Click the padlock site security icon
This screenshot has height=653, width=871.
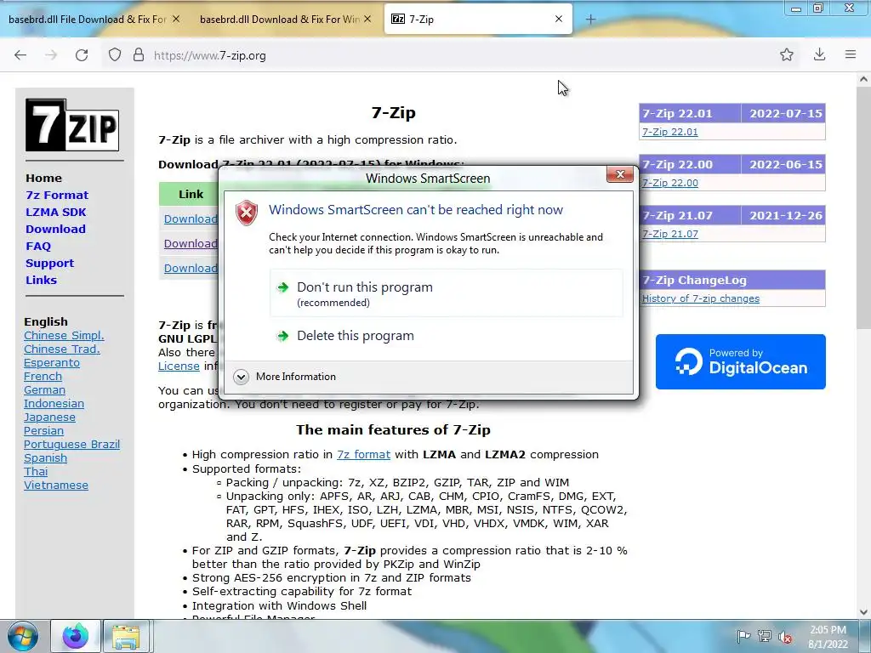point(139,55)
